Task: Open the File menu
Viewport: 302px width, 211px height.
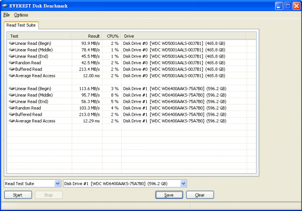Action: pyautogui.click(x=6, y=15)
